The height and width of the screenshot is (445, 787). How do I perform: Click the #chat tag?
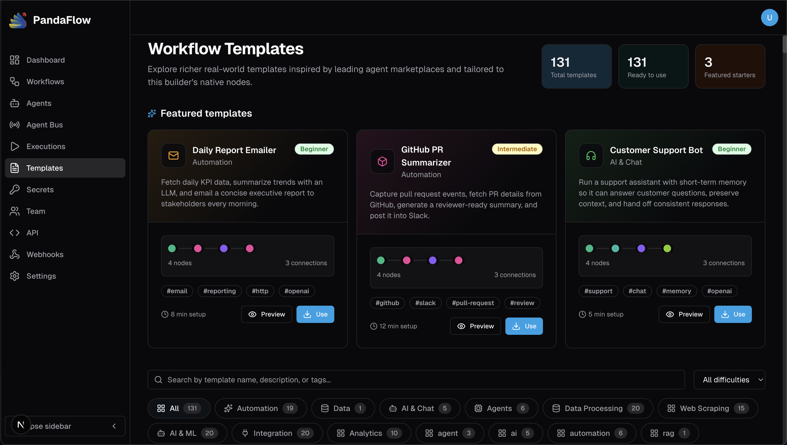point(638,291)
